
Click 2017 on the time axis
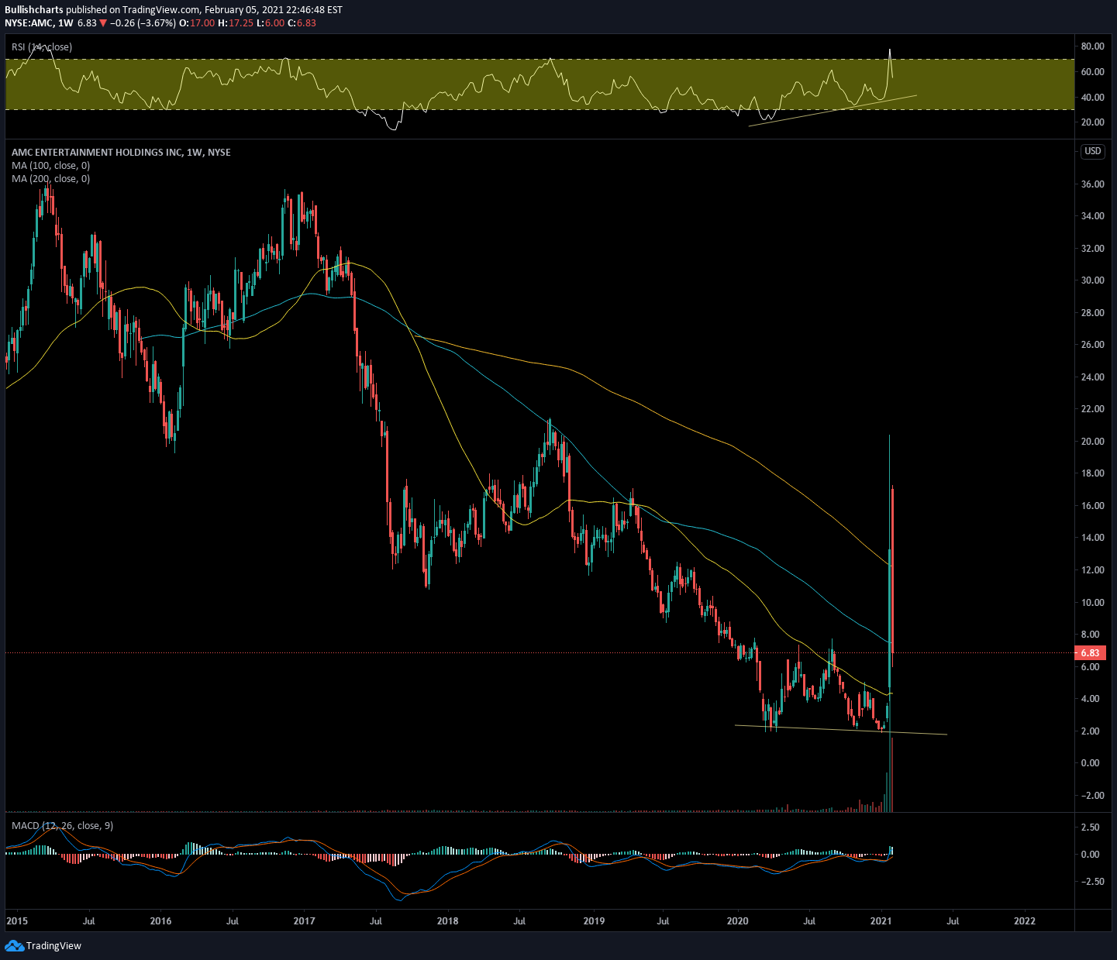click(x=304, y=921)
